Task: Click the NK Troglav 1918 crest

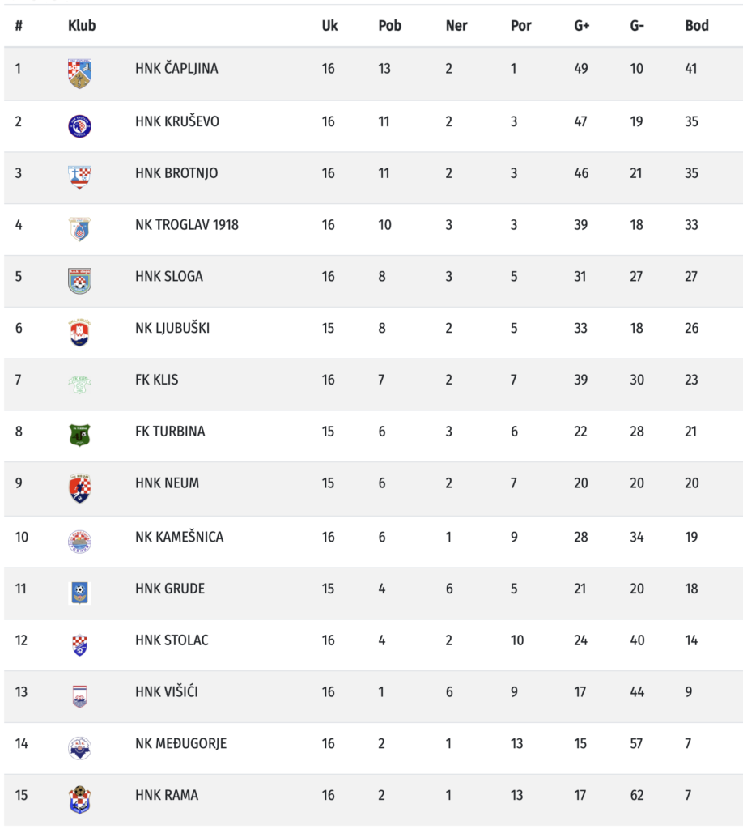Action: pos(79,229)
